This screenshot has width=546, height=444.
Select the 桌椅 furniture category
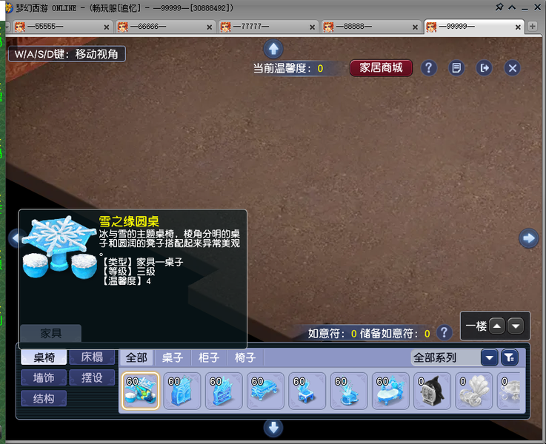(x=44, y=357)
